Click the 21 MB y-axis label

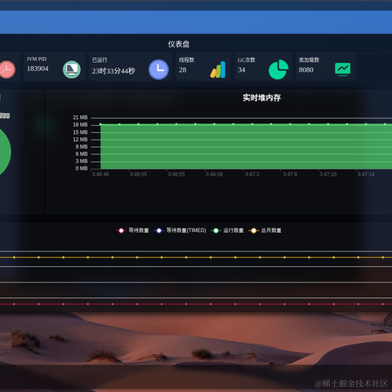(80, 118)
